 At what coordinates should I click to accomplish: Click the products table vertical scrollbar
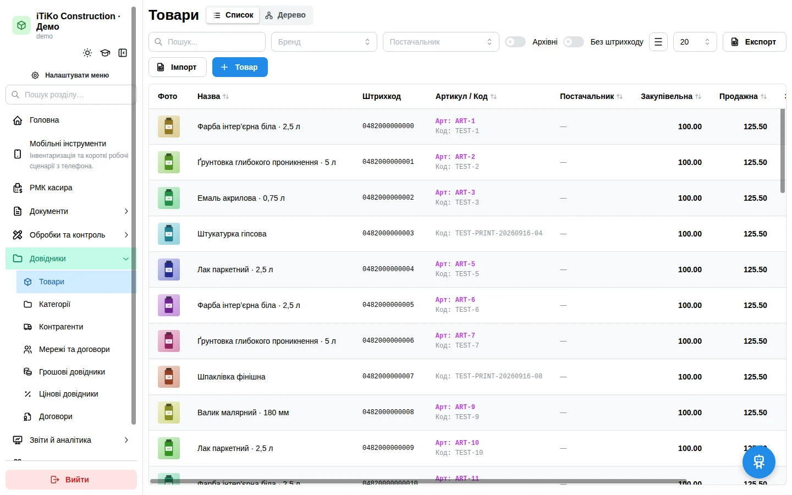783,151
